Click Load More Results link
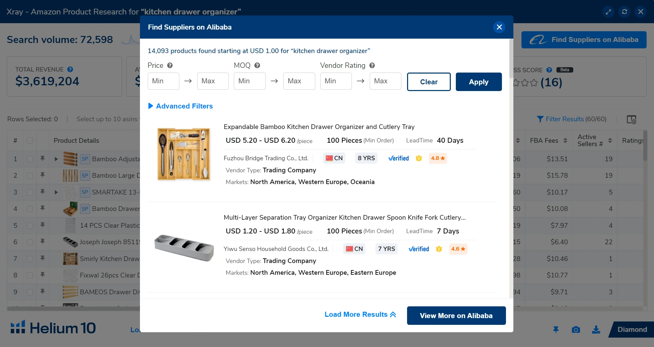 click(360, 314)
